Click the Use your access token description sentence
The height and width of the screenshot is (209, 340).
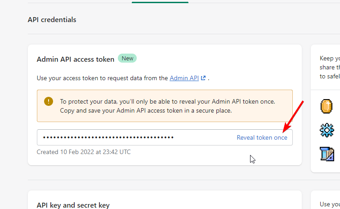pyautogui.click(x=123, y=78)
